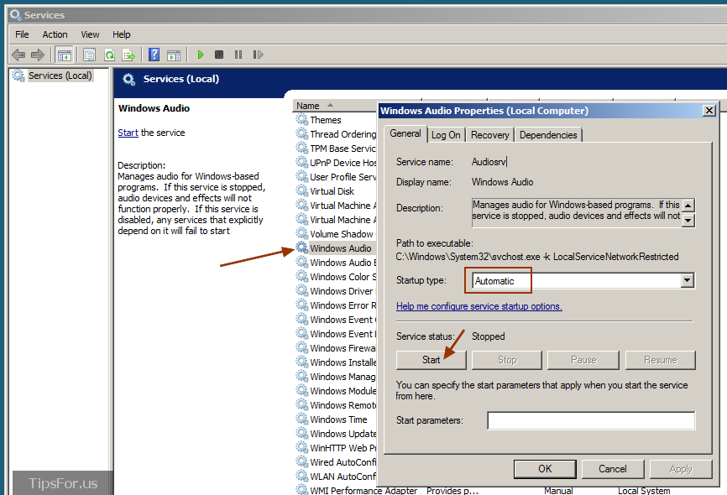Click the Back arrow toolbar icon
The image size is (727, 495).
[18, 55]
